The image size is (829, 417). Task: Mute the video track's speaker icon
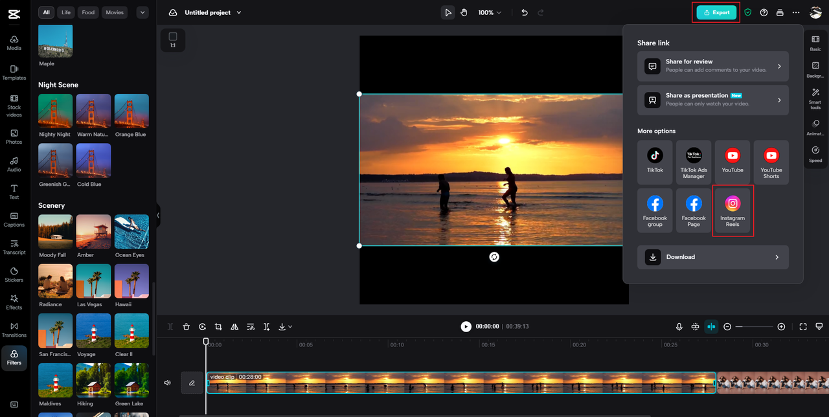coord(167,382)
